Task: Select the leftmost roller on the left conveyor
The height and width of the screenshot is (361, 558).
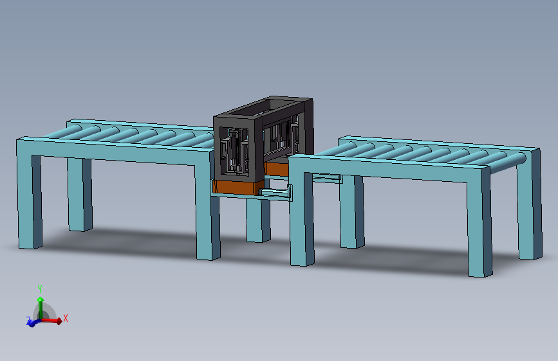Action: [61, 131]
